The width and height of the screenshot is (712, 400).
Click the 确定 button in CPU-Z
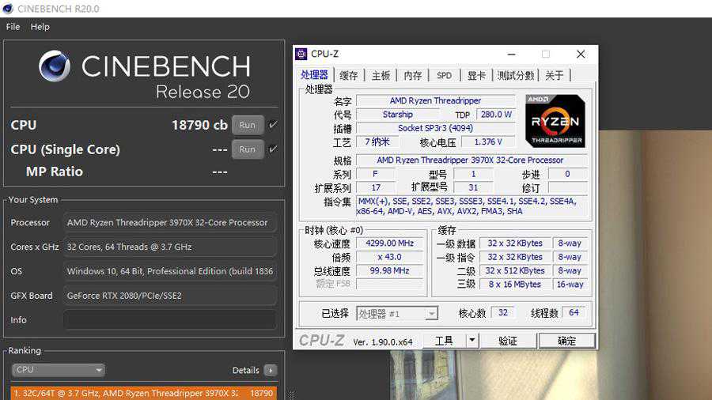(x=566, y=341)
